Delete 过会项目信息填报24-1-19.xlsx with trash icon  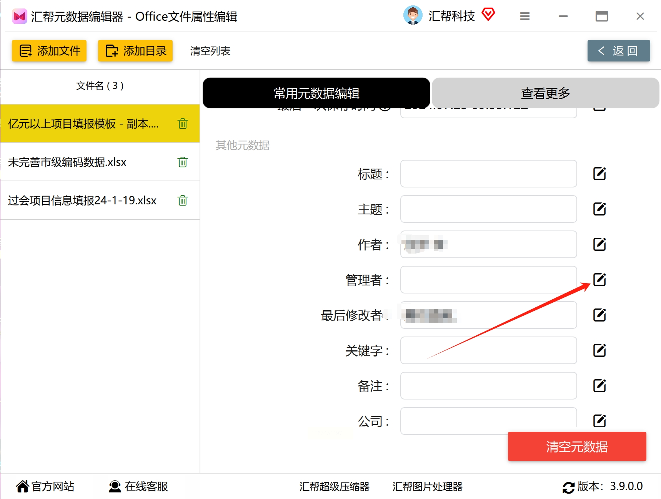pos(183,201)
